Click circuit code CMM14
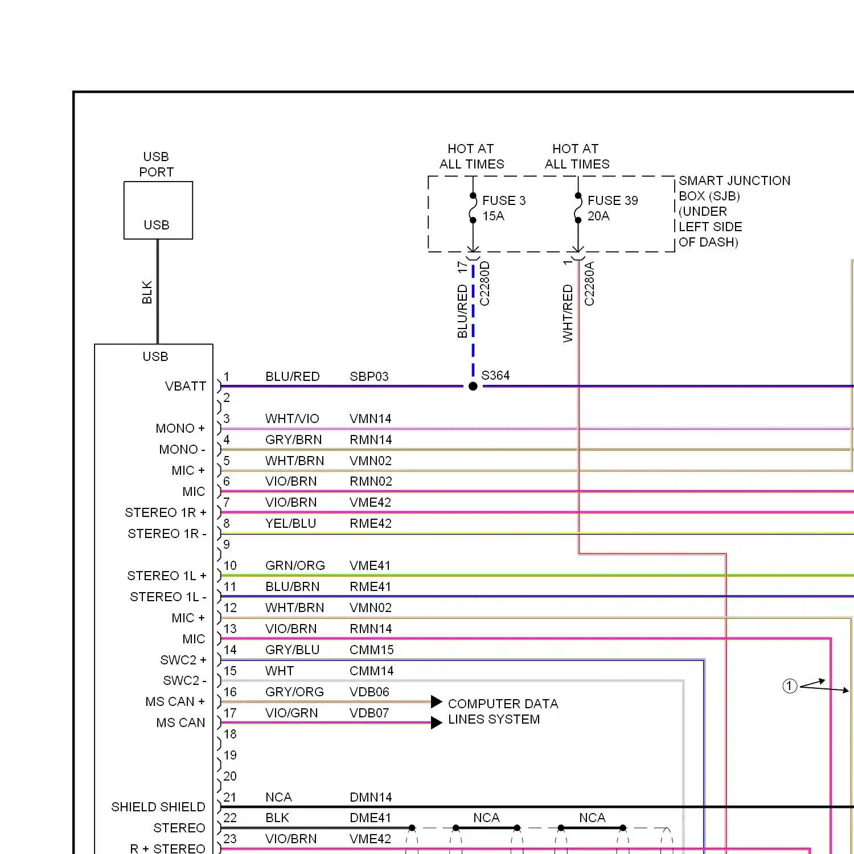The image size is (854, 854). coord(371,671)
